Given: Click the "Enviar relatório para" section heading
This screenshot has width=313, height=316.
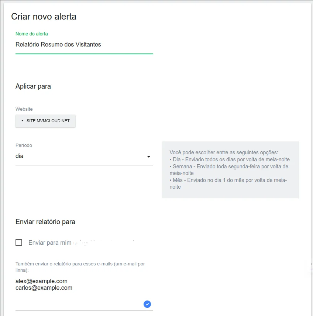Looking at the screenshot, I should 45,222.
